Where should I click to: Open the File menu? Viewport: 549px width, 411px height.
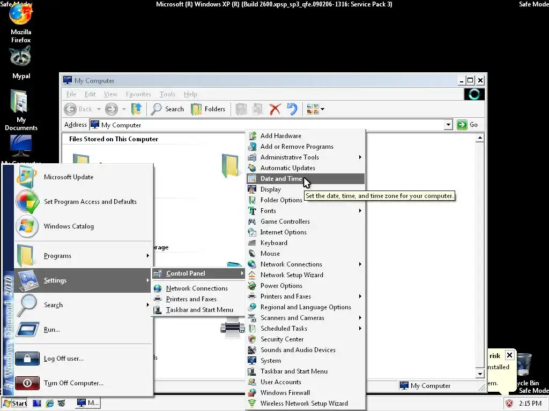[x=71, y=94]
